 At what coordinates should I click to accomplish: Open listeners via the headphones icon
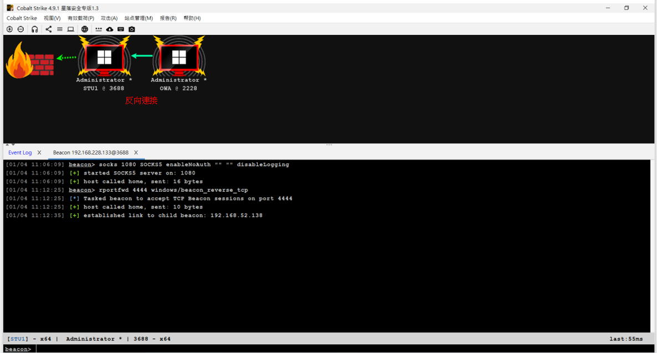[x=35, y=29]
